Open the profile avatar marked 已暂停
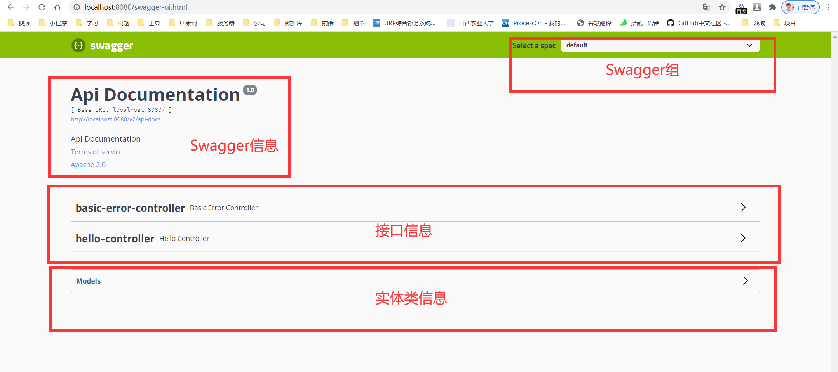838x372 pixels. (x=800, y=7)
